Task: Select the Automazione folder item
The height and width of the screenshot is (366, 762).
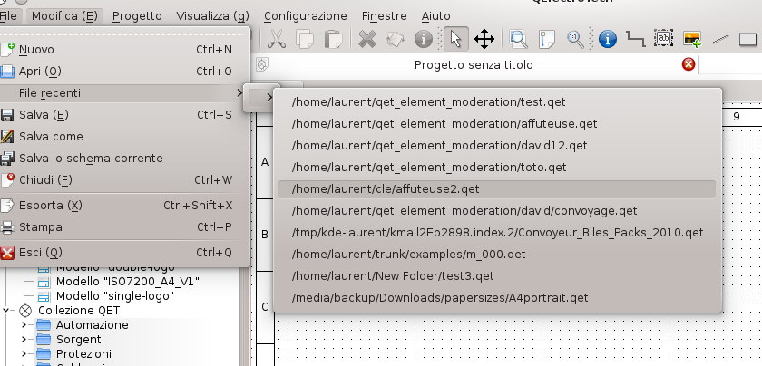Action: pos(92,324)
